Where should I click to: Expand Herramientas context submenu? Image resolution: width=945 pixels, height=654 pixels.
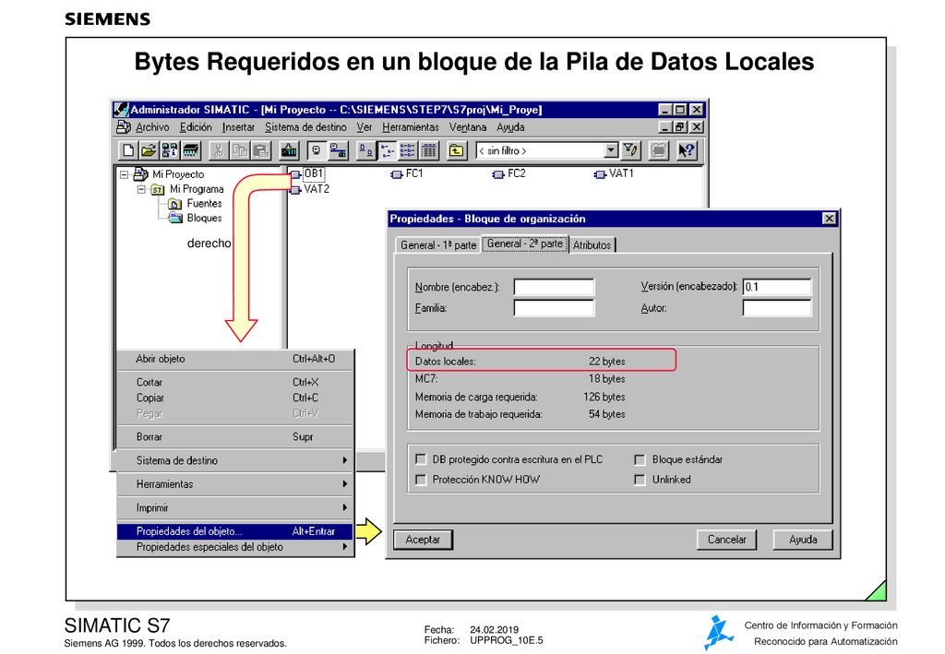(x=235, y=484)
